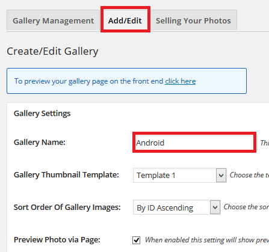Click the 'When enabled this setting' help text

click(x=207, y=240)
